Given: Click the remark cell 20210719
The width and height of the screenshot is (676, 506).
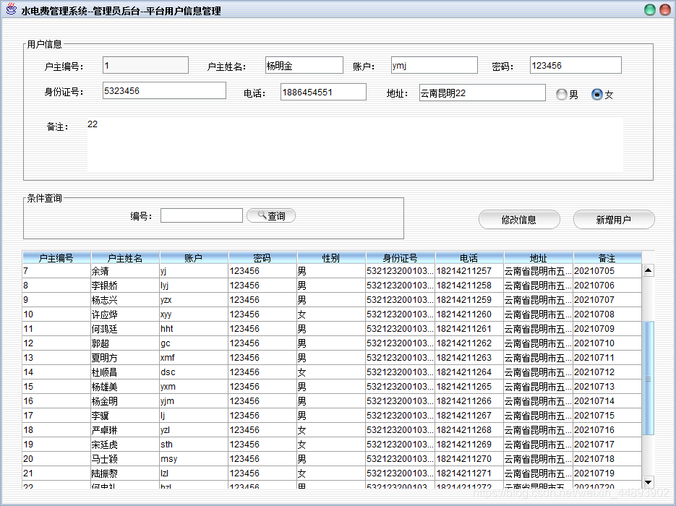Looking at the screenshot, I should 607,473.
